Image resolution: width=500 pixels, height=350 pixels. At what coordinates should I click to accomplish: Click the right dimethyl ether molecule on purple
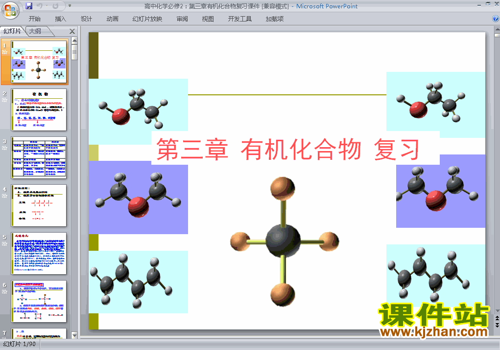(441, 191)
